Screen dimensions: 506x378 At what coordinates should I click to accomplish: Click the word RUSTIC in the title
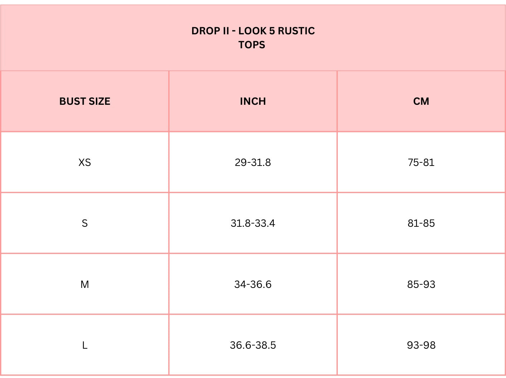point(296,31)
